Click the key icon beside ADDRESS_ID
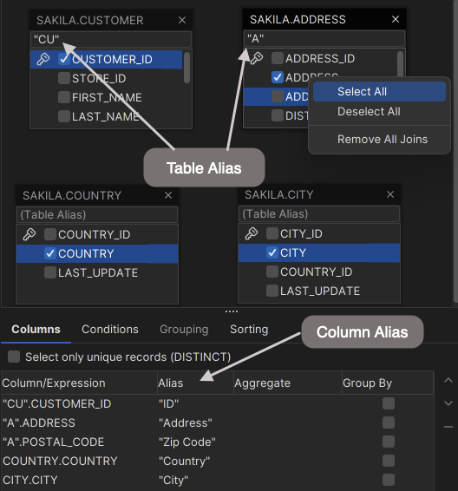This screenshot has height=491, width=458. pos(257,58)
